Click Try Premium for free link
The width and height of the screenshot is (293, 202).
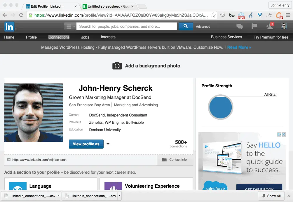pos(271,37)
